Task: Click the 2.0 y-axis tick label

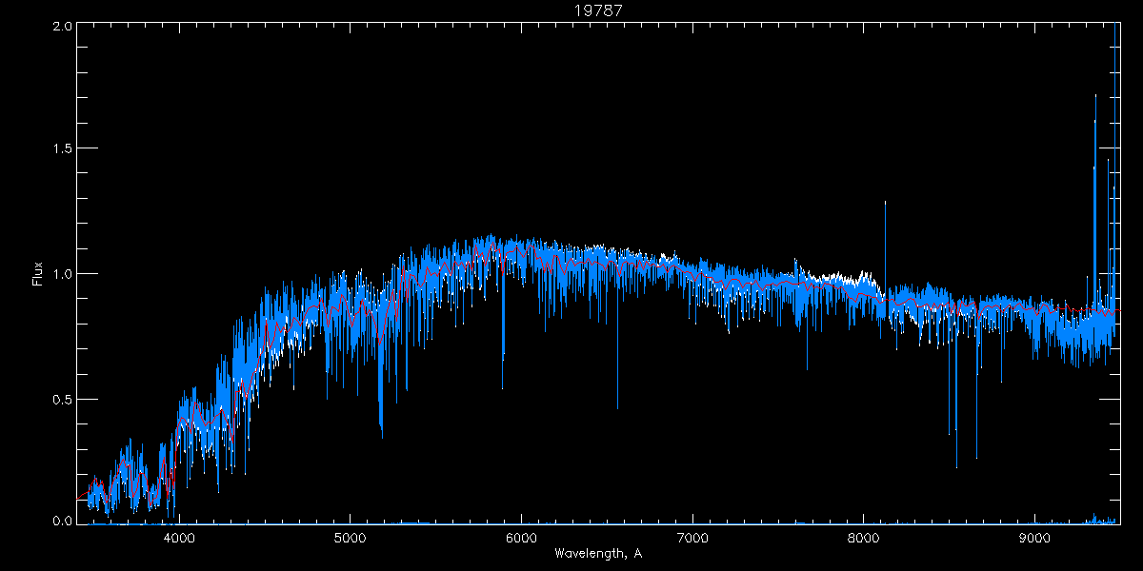Action: [x=62, y=27]
